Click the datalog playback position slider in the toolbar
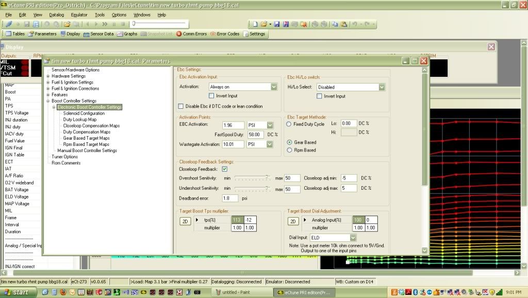This screenshot has width=528, height=298. [159, 24]
